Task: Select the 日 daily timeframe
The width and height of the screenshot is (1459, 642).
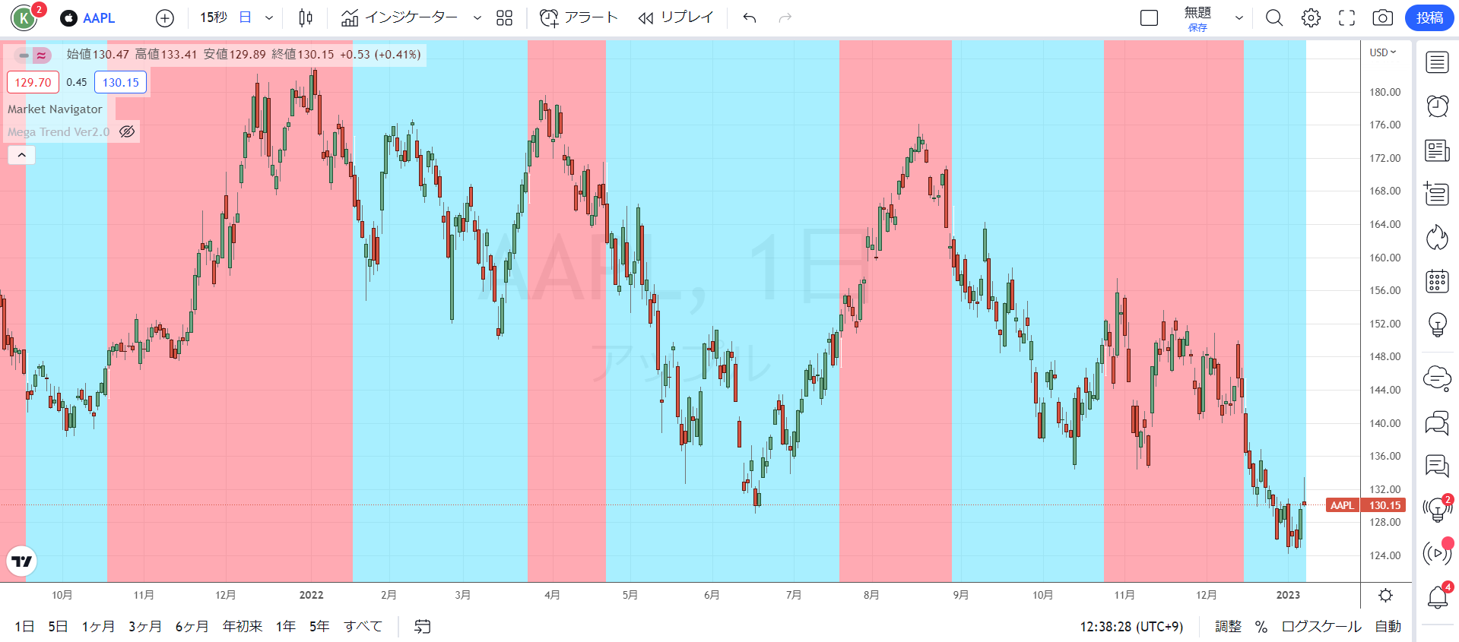Action: (x=245, y=17)
